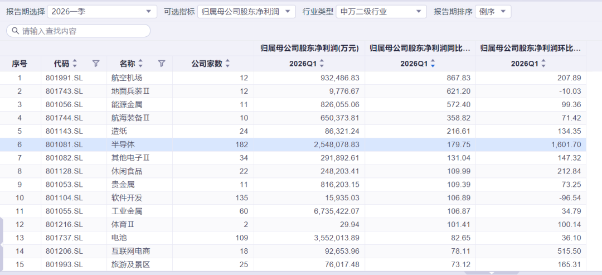Image resolution: width=602 pixels, height=275 pixels.
Task: Open the 行业类型 dropdown showing 申万二级行业
Action: [x=381, y=12]
